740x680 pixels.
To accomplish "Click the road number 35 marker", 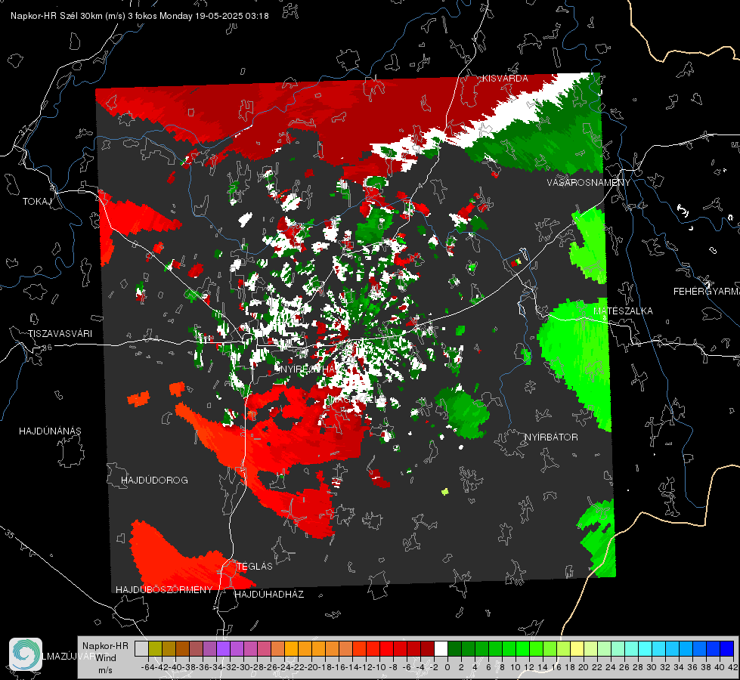I will 9,534.
